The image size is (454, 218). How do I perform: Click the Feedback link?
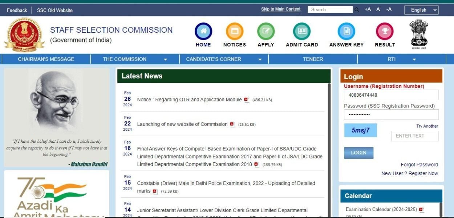17,10
